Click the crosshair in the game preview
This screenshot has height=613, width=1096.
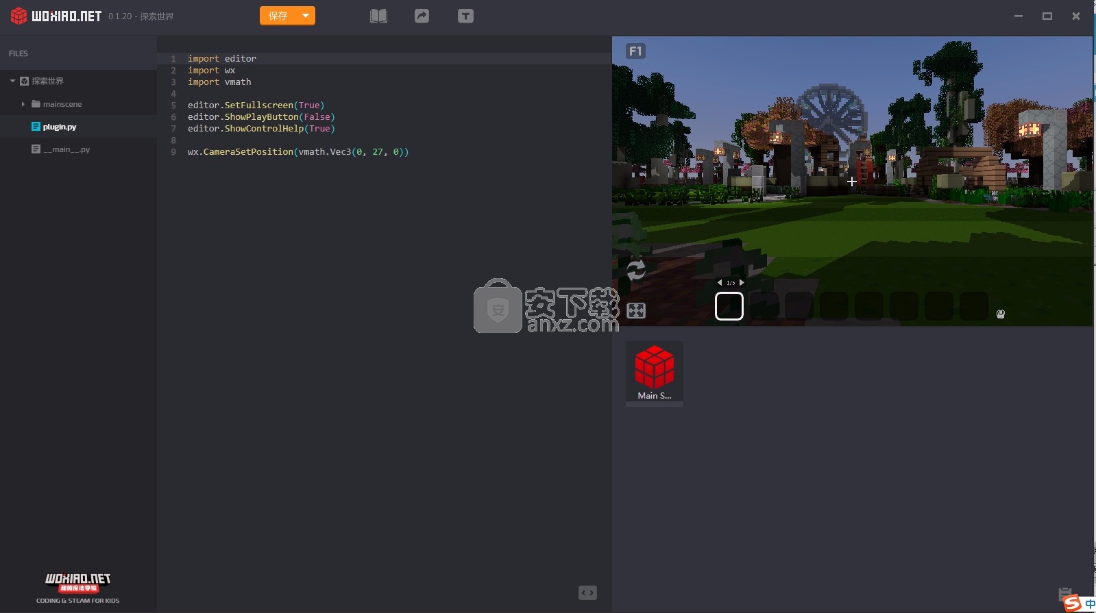tap(851, 182)
